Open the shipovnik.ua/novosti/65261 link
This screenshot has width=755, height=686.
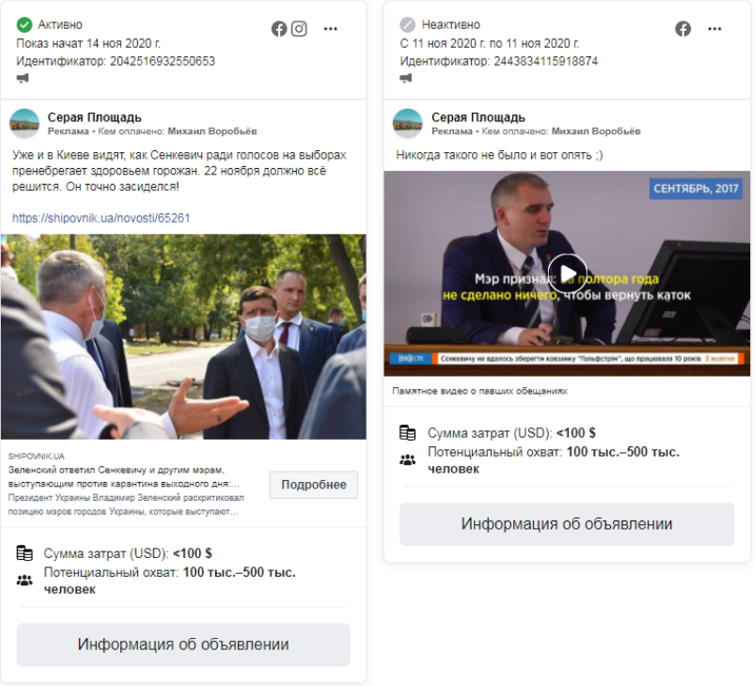click(x=101, y=218)
